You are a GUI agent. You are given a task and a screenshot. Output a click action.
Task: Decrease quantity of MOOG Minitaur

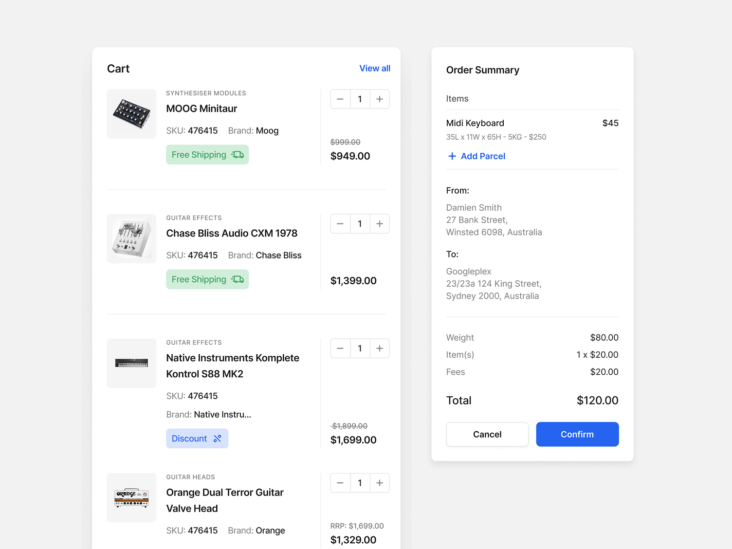pyautogui.click(x=340, y=99)
